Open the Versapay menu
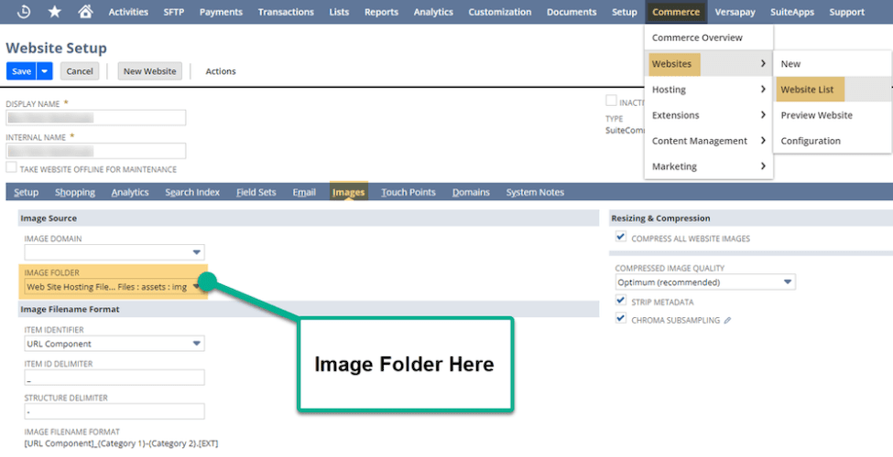Image resolution: width=893 pixels, height=457 pixels. [735, 12]
